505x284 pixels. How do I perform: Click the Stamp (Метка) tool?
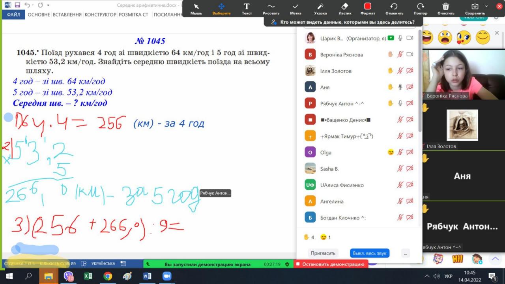296,9
